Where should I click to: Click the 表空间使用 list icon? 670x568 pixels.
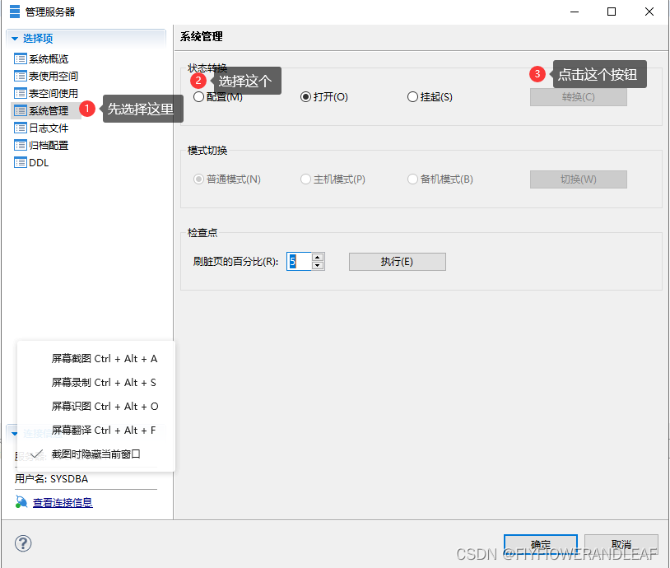point(20,92)
